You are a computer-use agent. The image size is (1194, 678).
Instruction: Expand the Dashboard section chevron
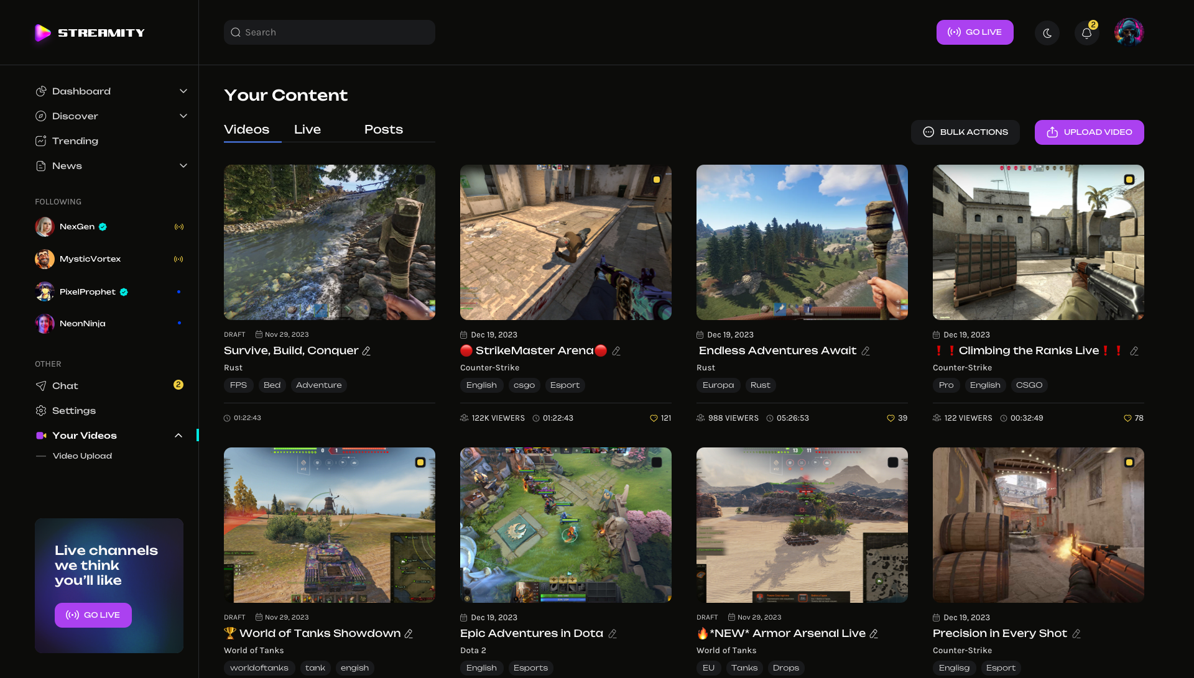click(183, 91)
